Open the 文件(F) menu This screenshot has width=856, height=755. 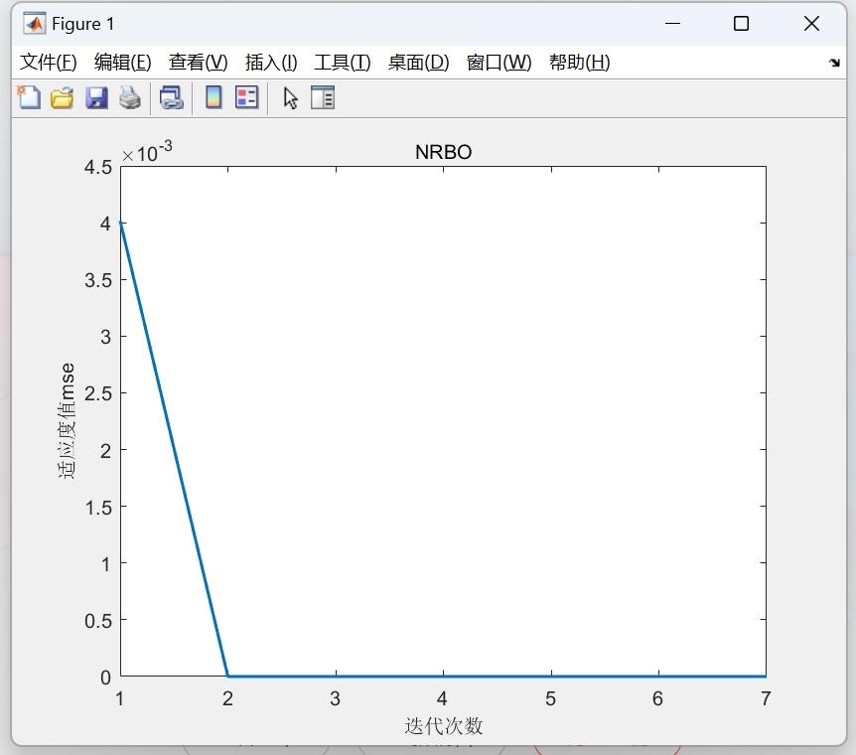tap(48, 62)
